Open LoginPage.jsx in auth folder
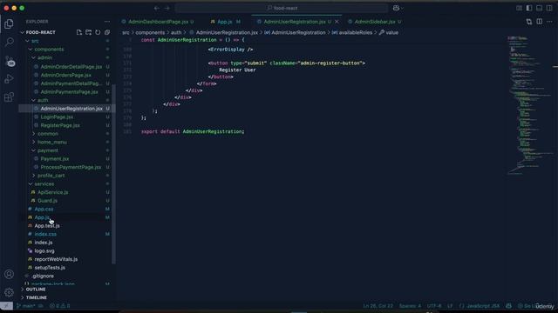Screen dimensions: 558x313 point(57,117)
